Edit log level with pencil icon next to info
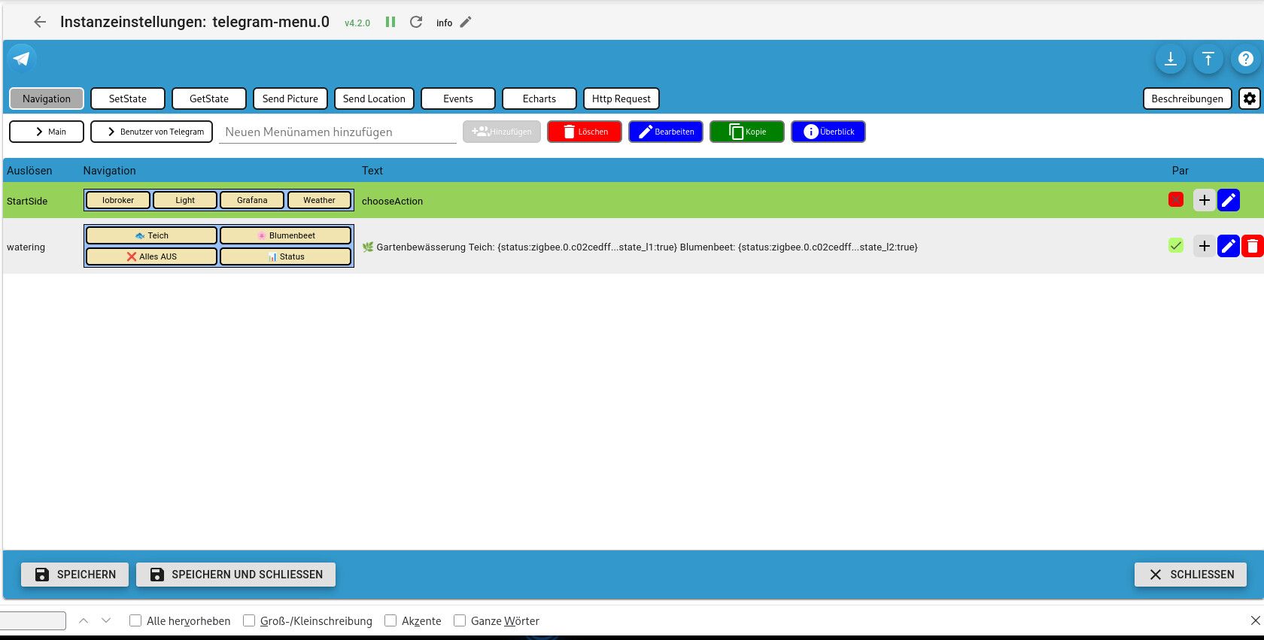1264x640 pixels. click(466, 22)
